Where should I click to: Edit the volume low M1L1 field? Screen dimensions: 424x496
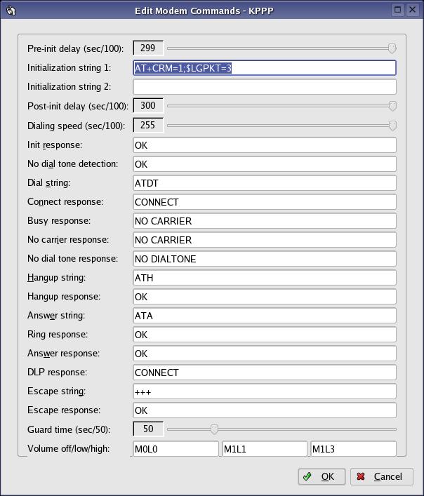pos(265,449)
